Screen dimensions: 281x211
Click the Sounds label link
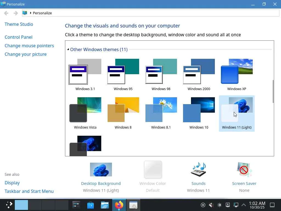tap(198, 184)
